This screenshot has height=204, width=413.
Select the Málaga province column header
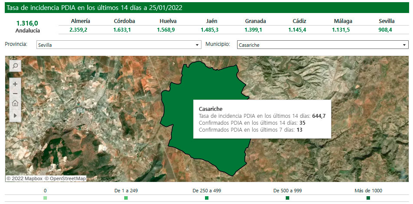click(343, 21)
